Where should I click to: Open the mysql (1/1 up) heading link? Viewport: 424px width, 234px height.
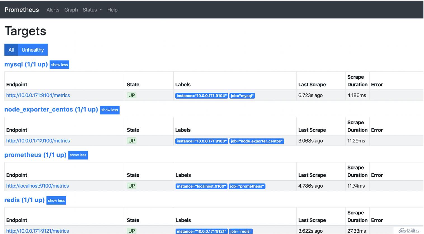pos(26,64)
